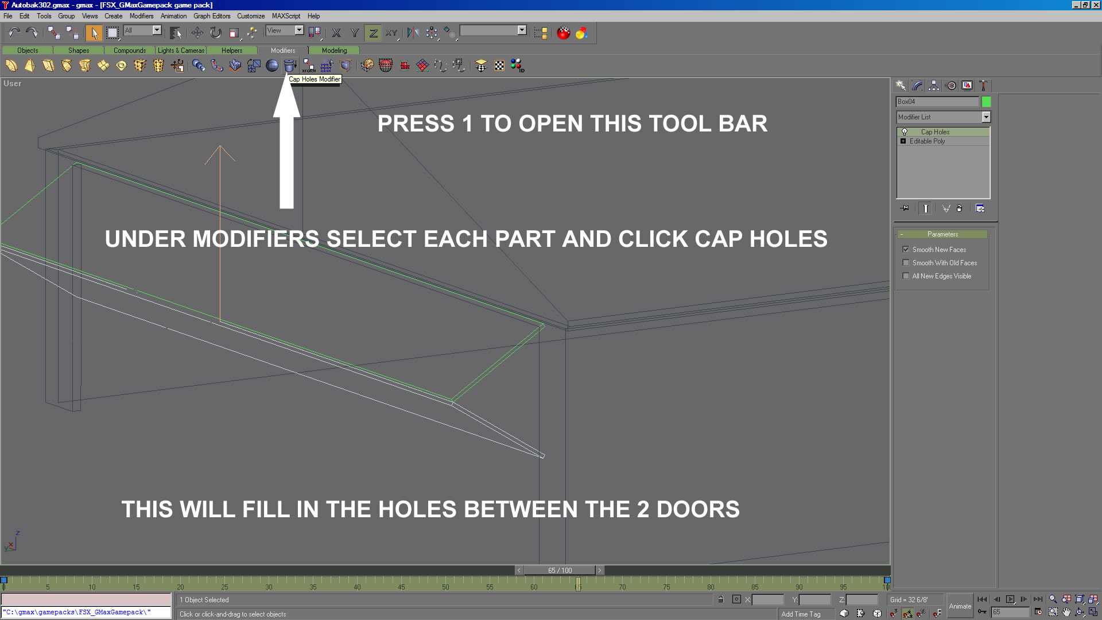The image size is (1102, 620).
Task: Enable Smooth With Old Faces checkbox
Action: [906, 262]
